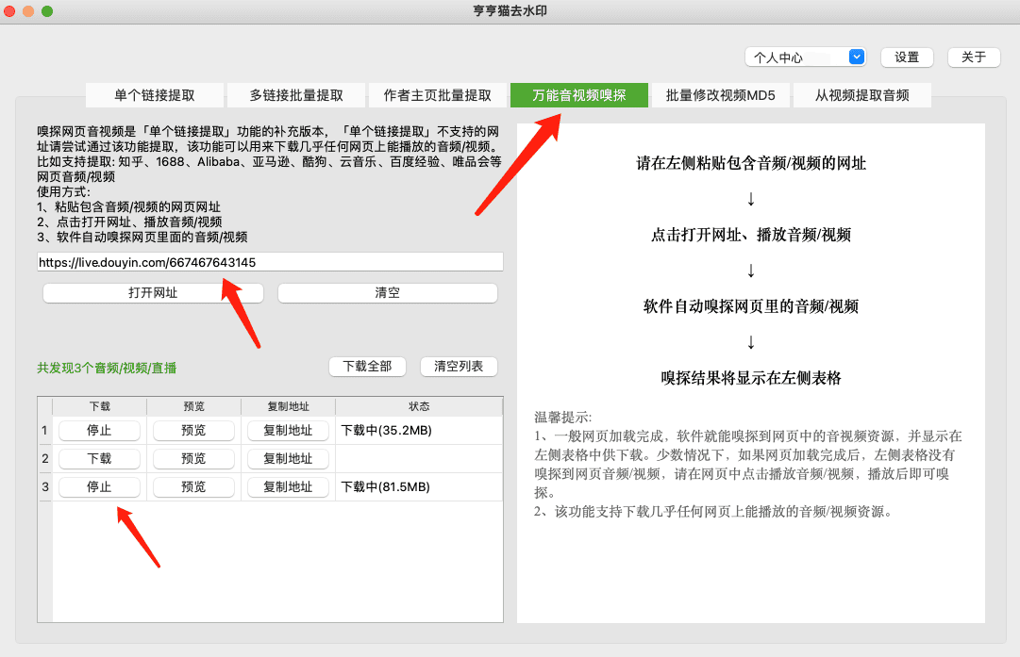Maximize window with green button

pyautogui.click(x=47, y=11)
